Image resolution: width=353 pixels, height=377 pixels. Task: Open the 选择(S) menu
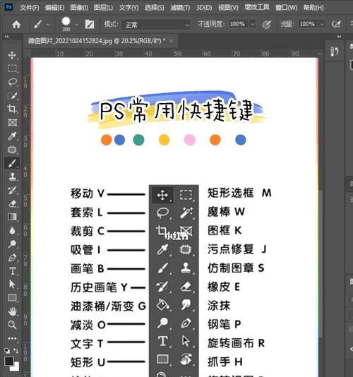click(155, 8)
